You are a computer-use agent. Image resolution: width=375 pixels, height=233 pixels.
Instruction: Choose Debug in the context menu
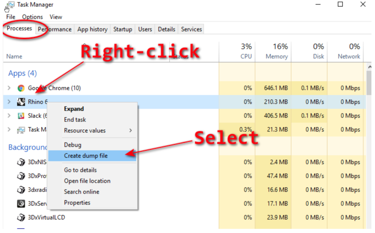tap(92, 145)
